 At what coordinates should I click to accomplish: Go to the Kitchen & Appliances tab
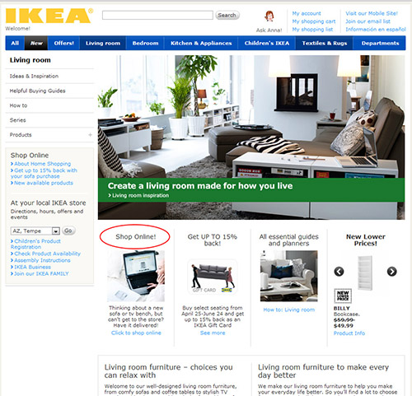point(201,43)
